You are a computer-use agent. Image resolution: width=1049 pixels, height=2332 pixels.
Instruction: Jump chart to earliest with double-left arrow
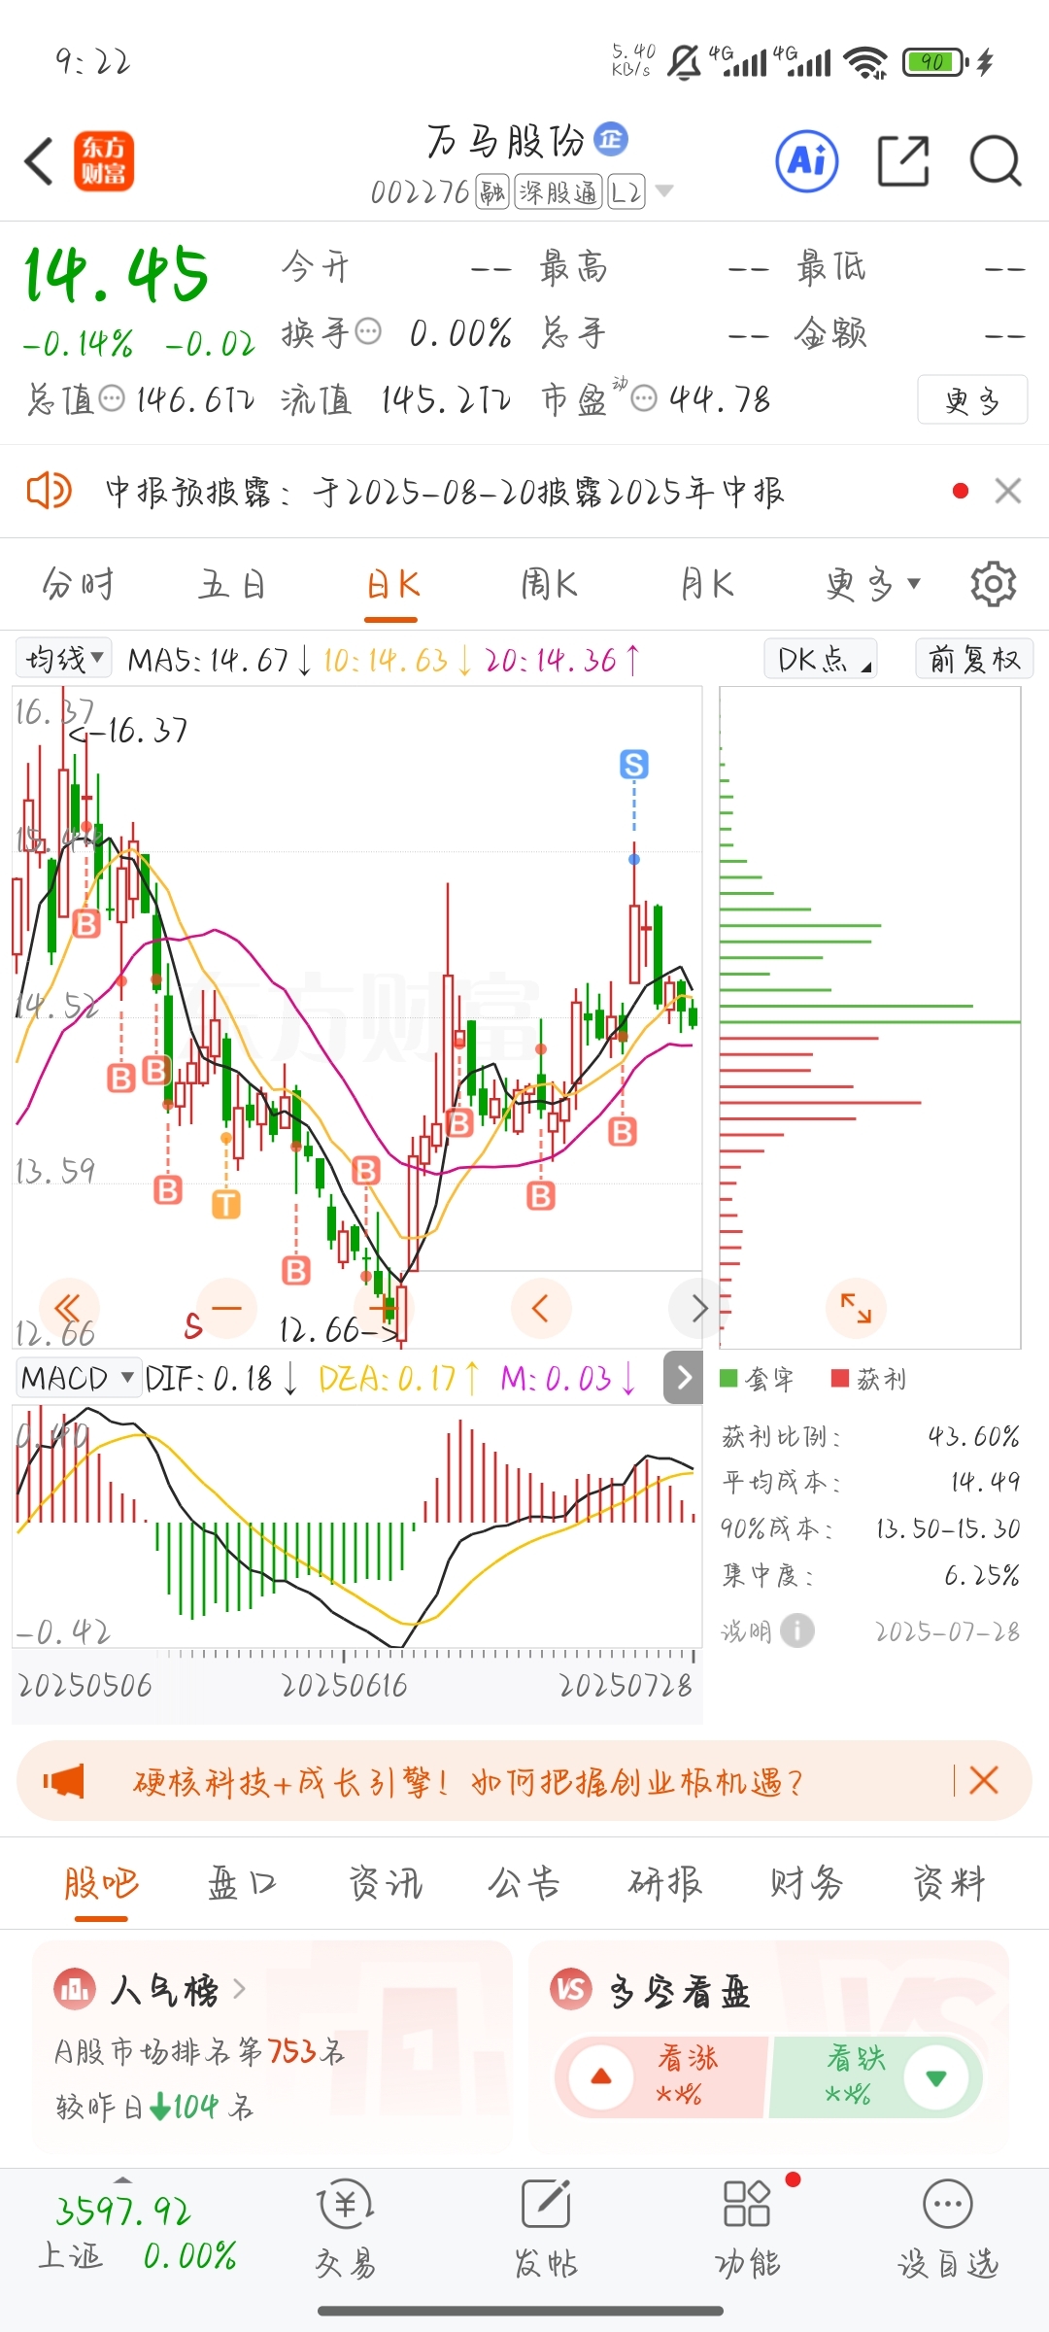[x=67, y=1307]
